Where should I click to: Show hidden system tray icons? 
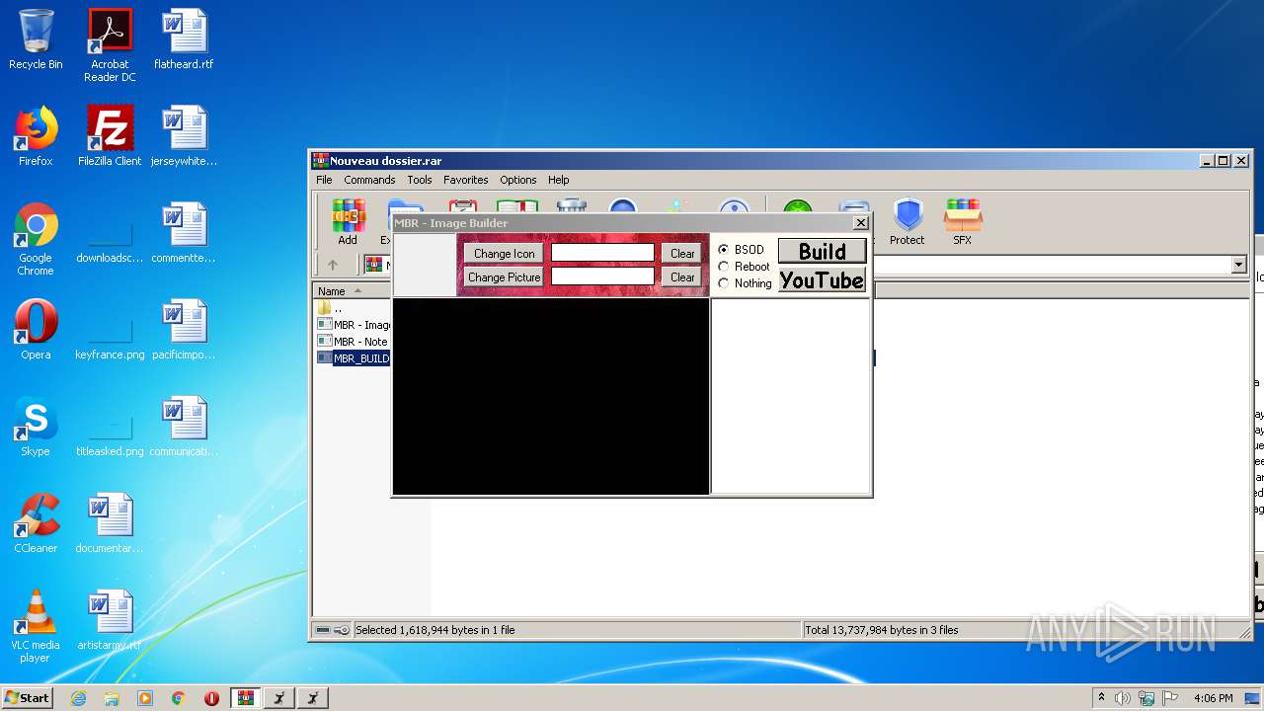[x=1101, y=698]
